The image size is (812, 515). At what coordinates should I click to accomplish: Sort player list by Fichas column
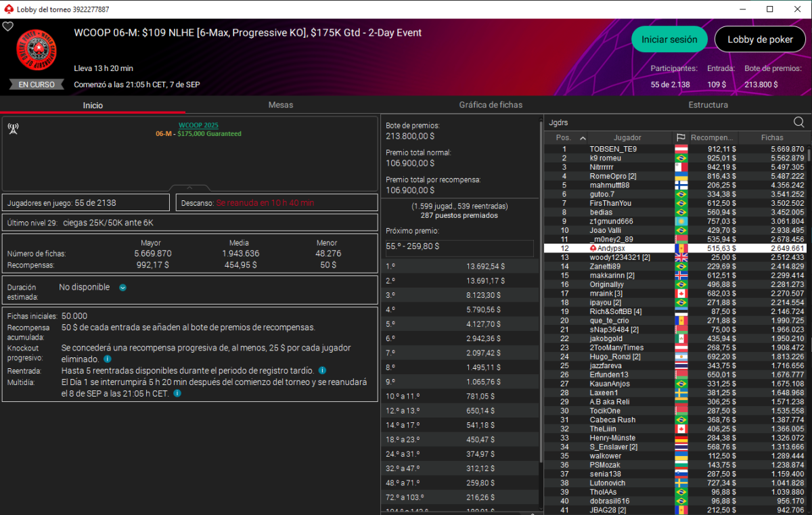click(x=772, y=138)
